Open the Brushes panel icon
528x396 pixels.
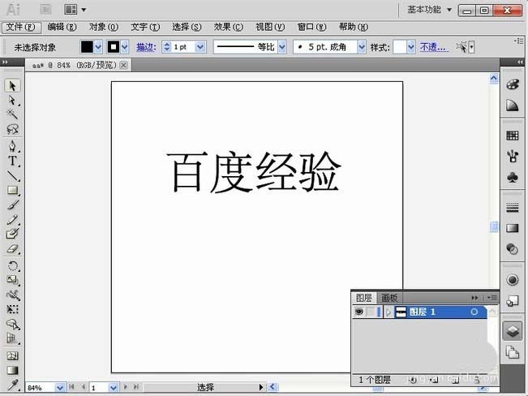pos(512,156)
